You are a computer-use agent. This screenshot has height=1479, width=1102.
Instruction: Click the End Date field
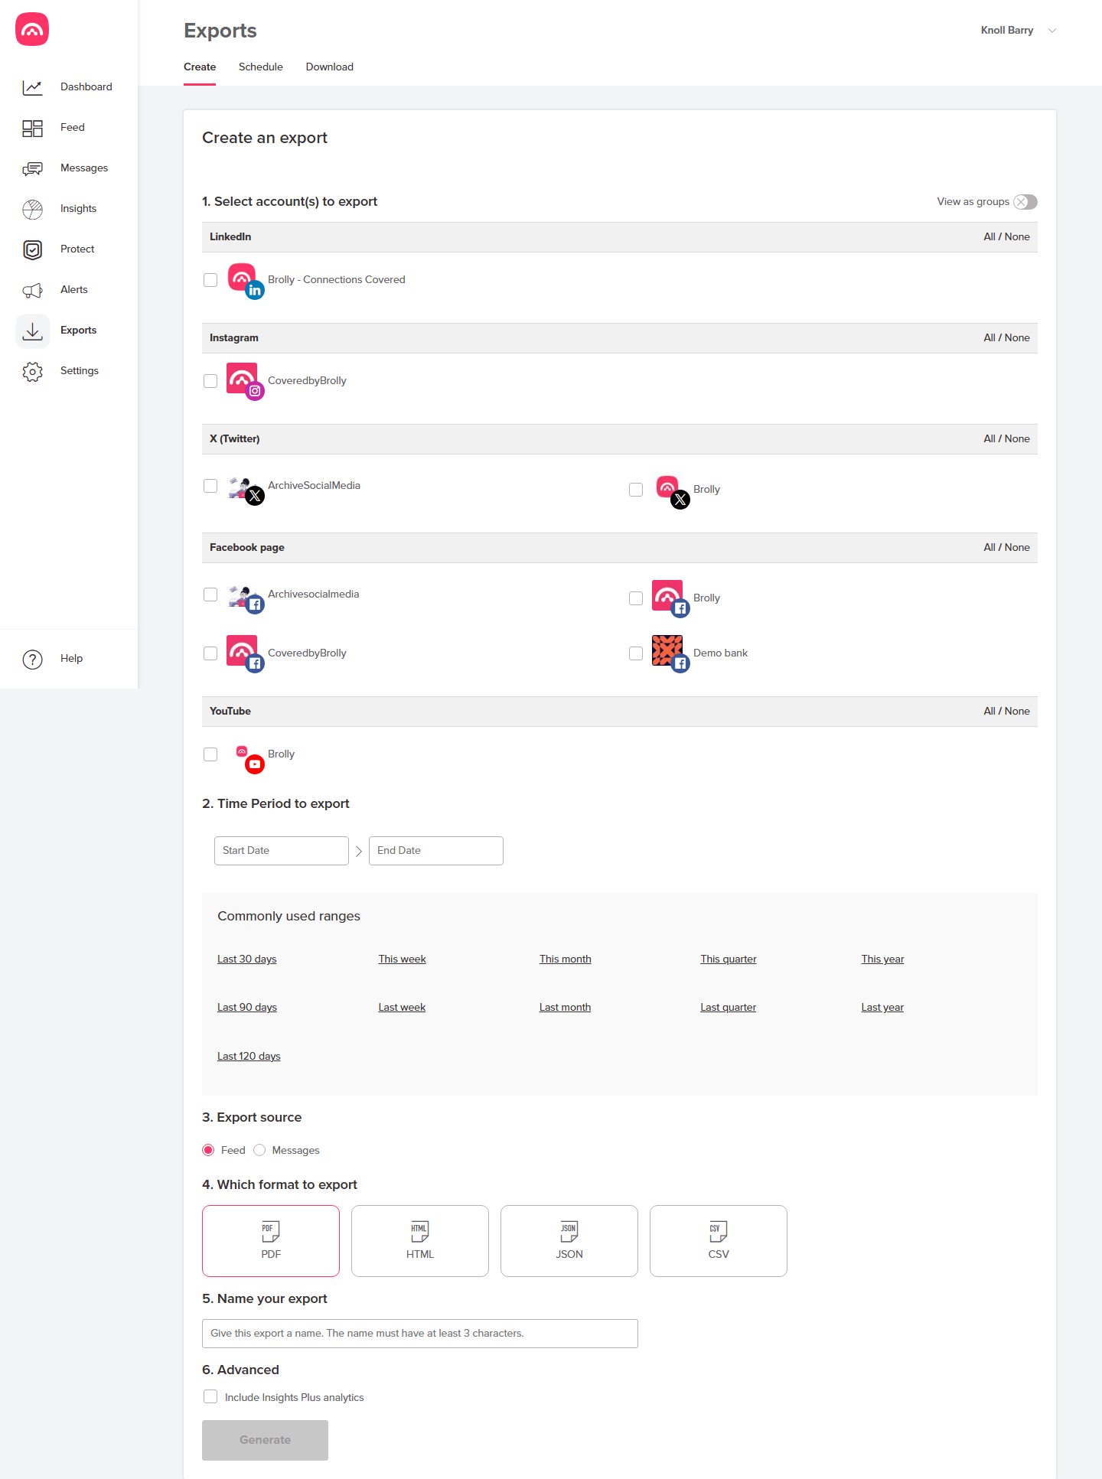click(x=436, y=851)
